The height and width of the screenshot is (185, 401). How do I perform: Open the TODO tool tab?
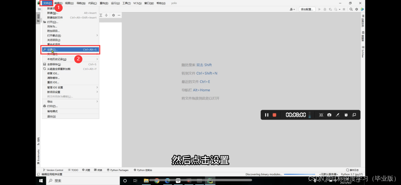pyautogui.click(x=73, y=170)
